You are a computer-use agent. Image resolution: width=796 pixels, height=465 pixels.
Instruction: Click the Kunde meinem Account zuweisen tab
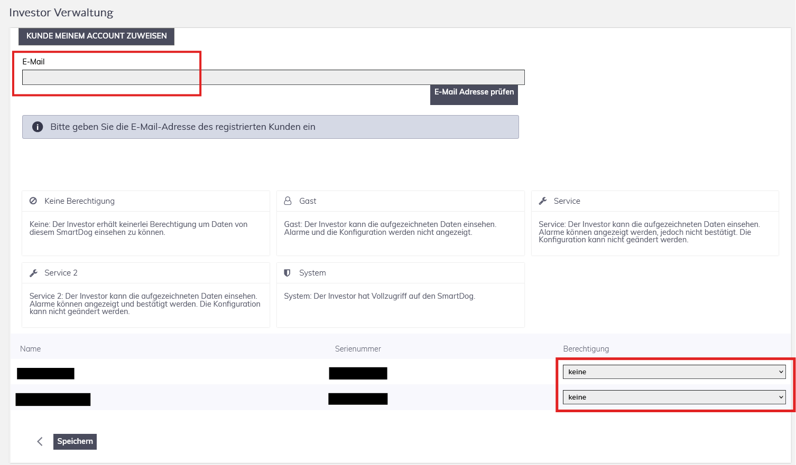(x=97, y=36)
